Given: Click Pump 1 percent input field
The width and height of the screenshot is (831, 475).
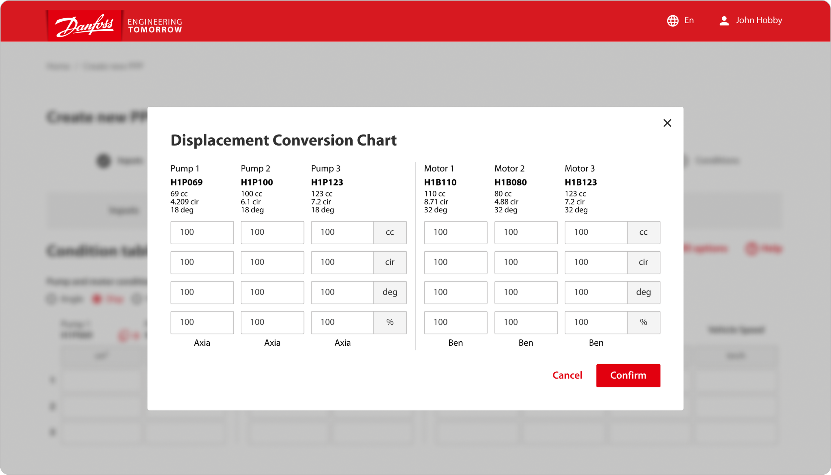Looking at the screenshot, I should [202, 322].
